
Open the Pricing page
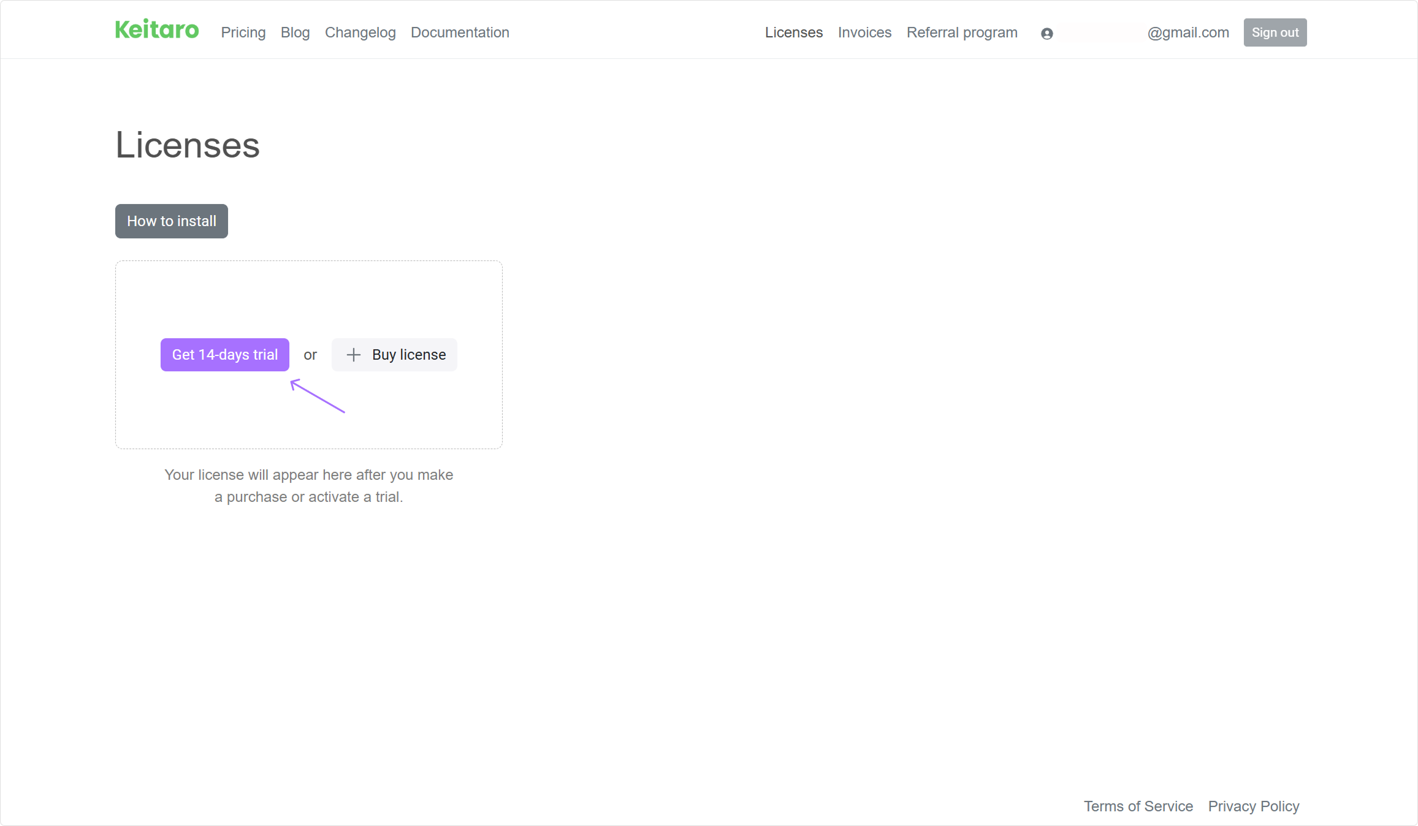(243, 32)
